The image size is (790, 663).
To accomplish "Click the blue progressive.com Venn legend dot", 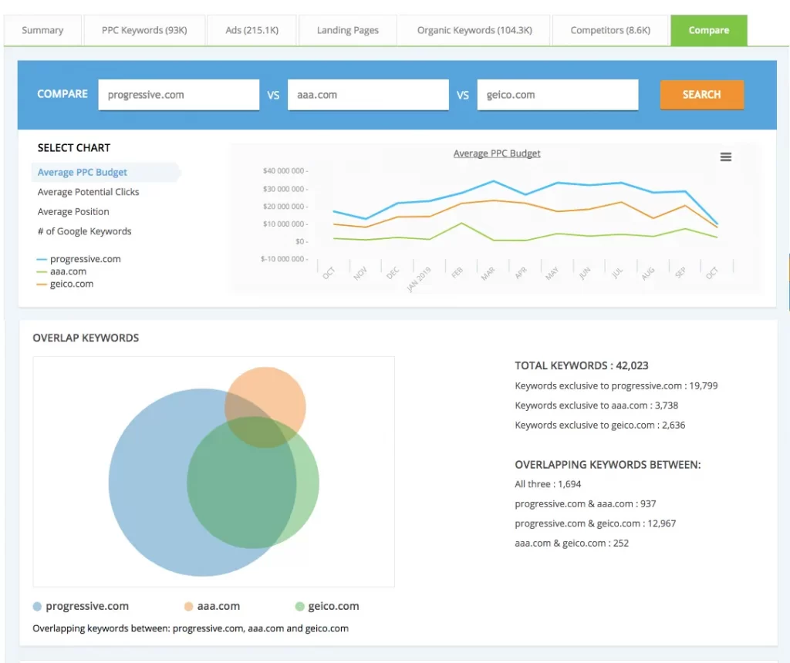I will (x=37, y=606).
